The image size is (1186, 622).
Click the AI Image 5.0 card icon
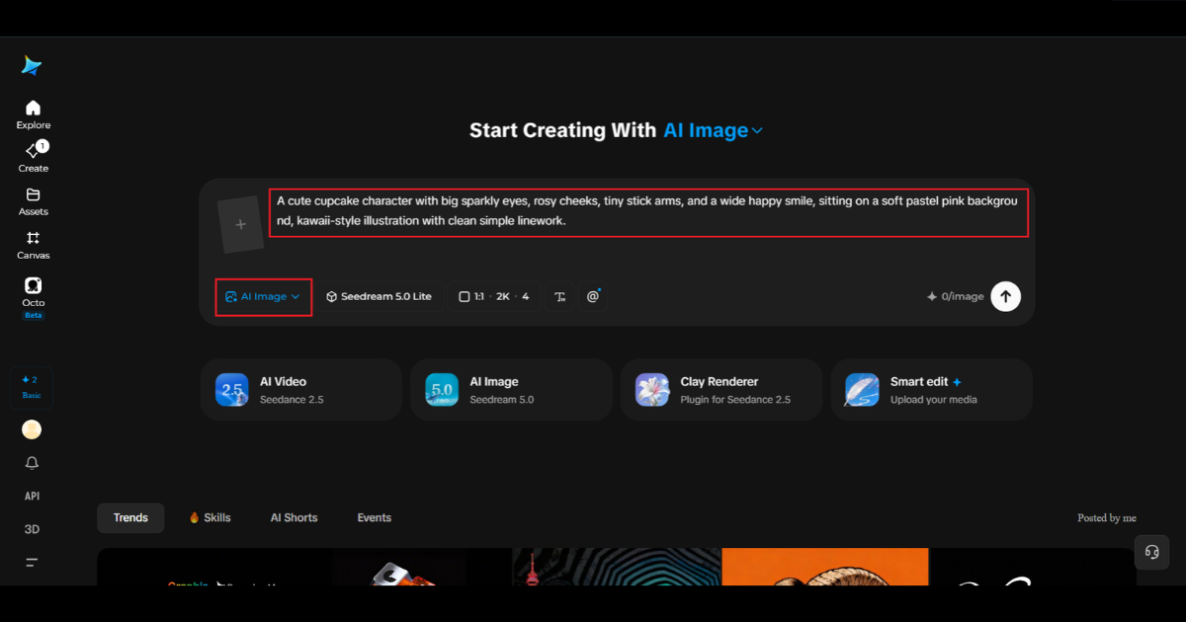coord(442,390)
